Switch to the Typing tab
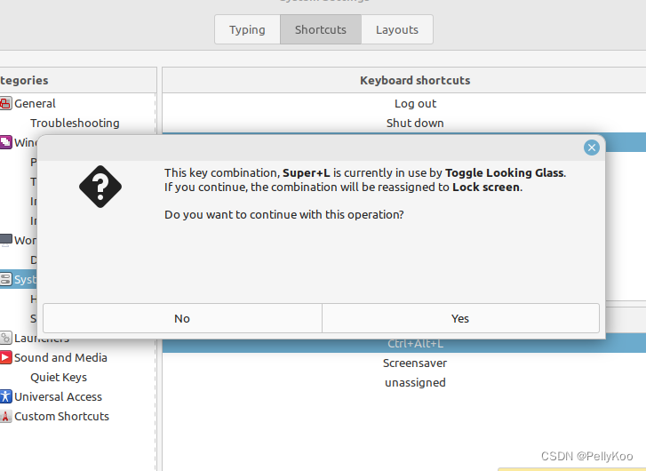 (x=247, y=29)
